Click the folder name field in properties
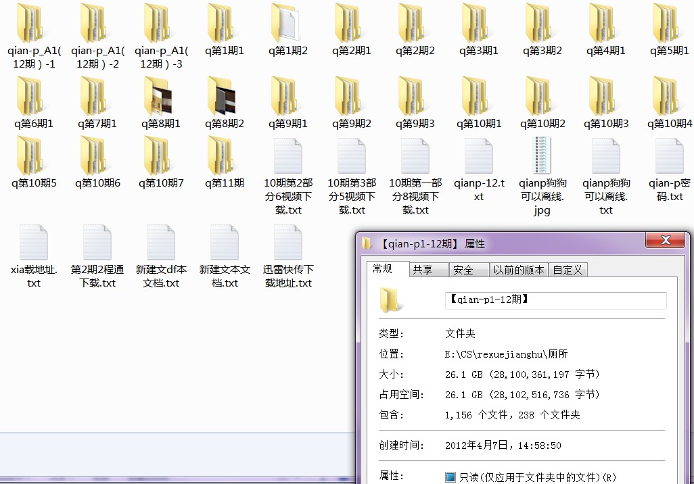 pos(555,300)
